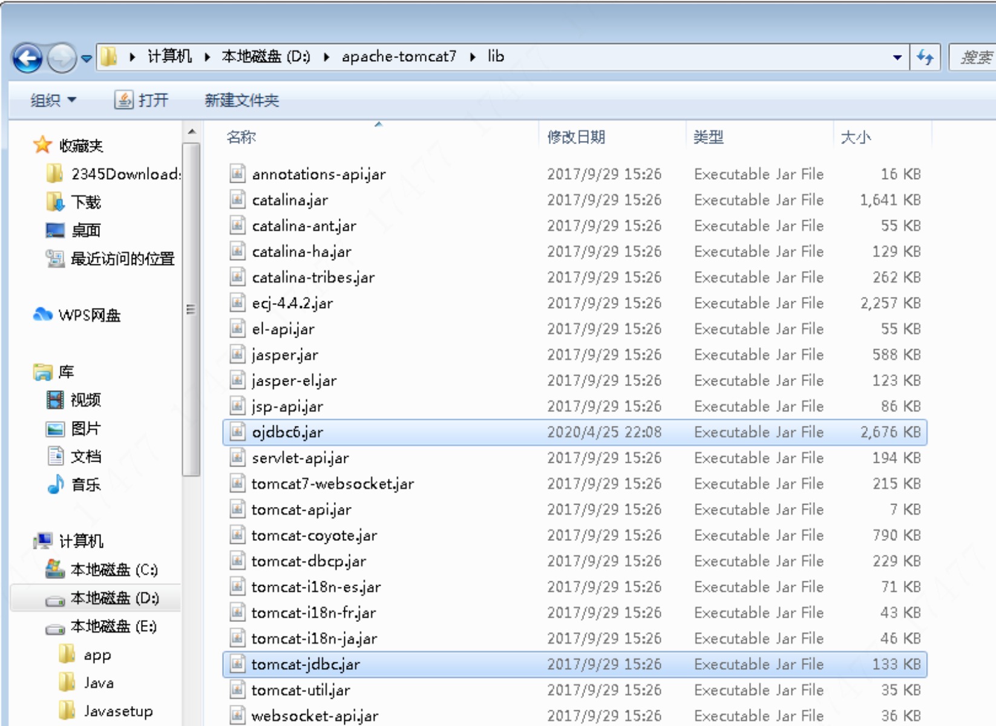Click the tomcat-i18n-es.jar file name
Image resolution: width=996 pixels, height=726 pixels.
[316, 587]
